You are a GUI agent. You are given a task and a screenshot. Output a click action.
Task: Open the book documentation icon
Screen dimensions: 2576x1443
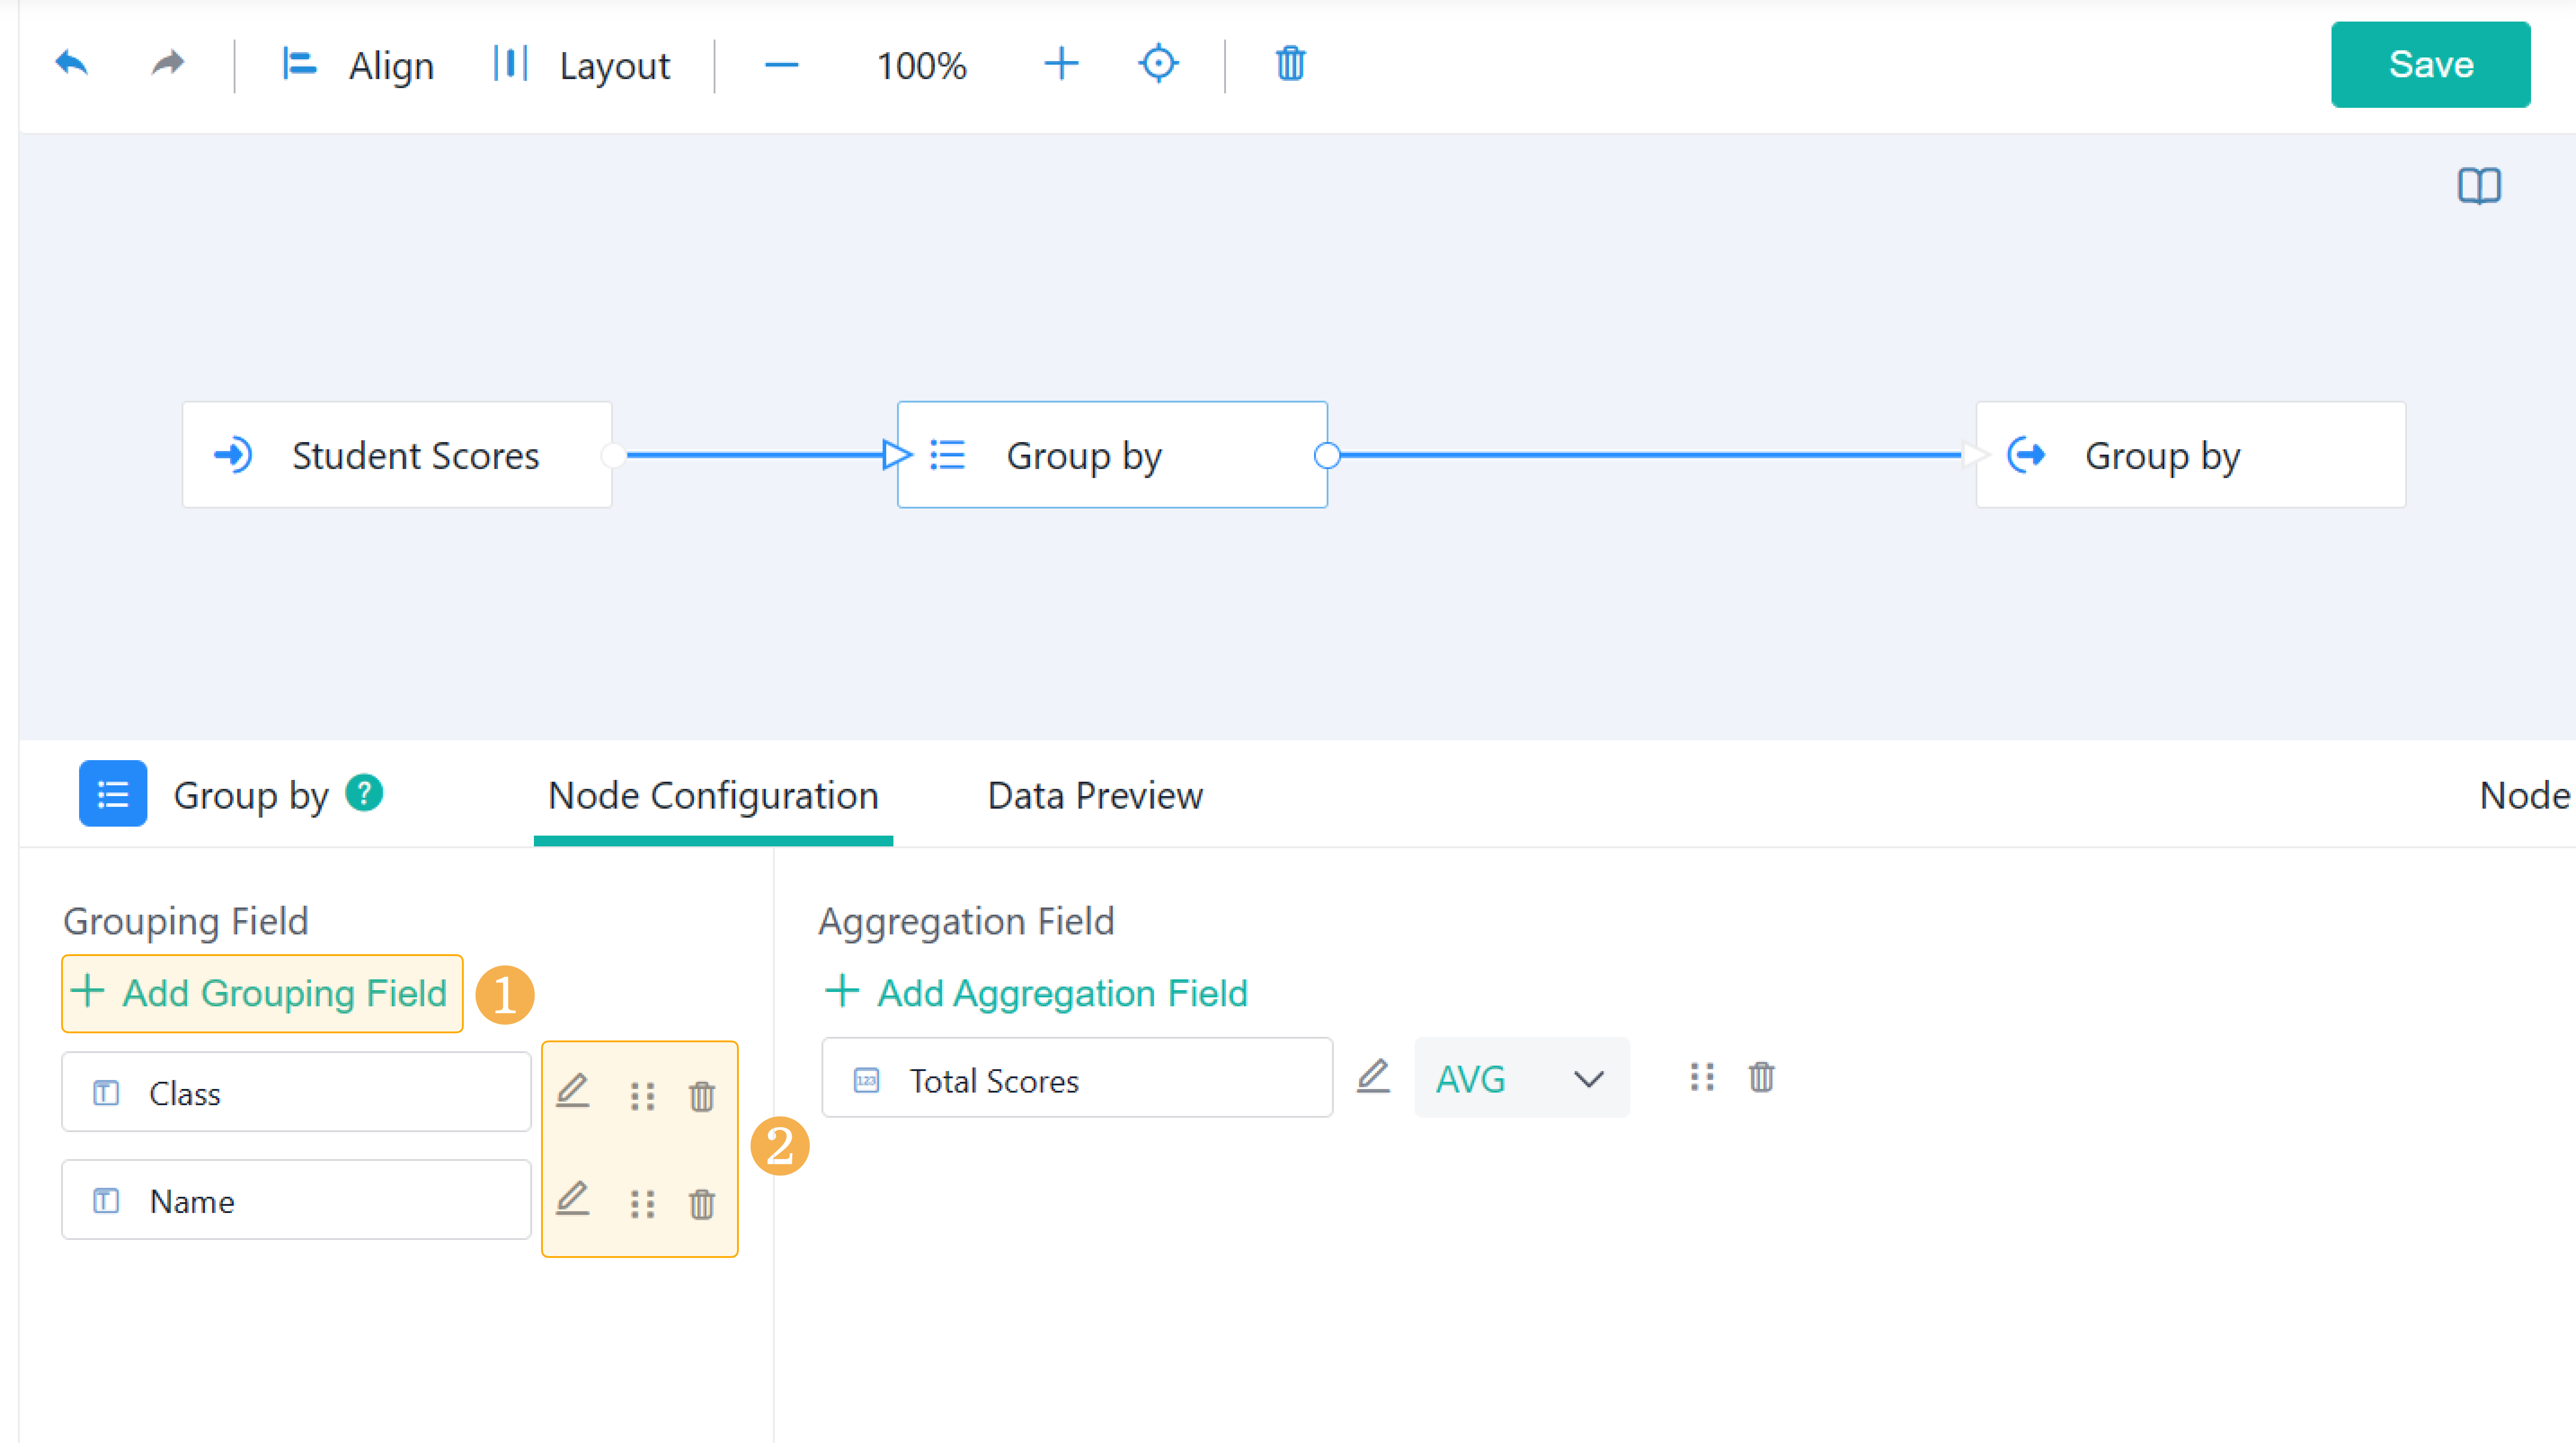point(2478,186)
